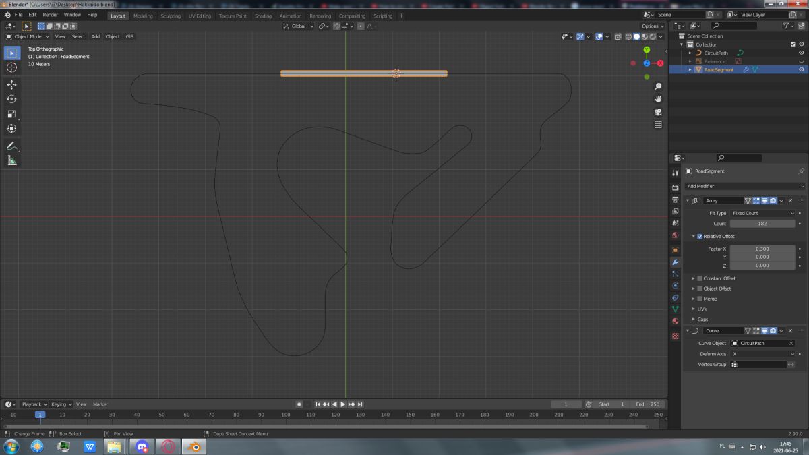Toggle Curve modifier render visibility
This screenshot has width=809, height=455.
coord(773,331)
